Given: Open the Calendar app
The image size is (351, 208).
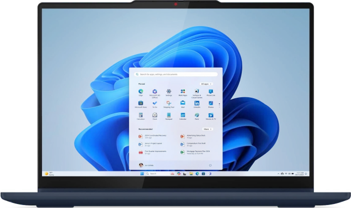Looking at the screenshot, I should tap(183, 115).
